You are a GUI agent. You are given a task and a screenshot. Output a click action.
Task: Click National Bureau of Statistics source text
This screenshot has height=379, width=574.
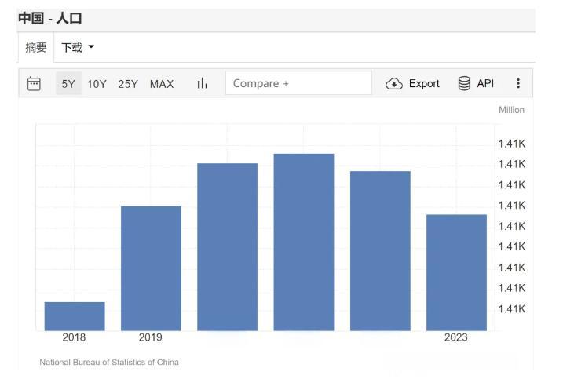[109, 362]
